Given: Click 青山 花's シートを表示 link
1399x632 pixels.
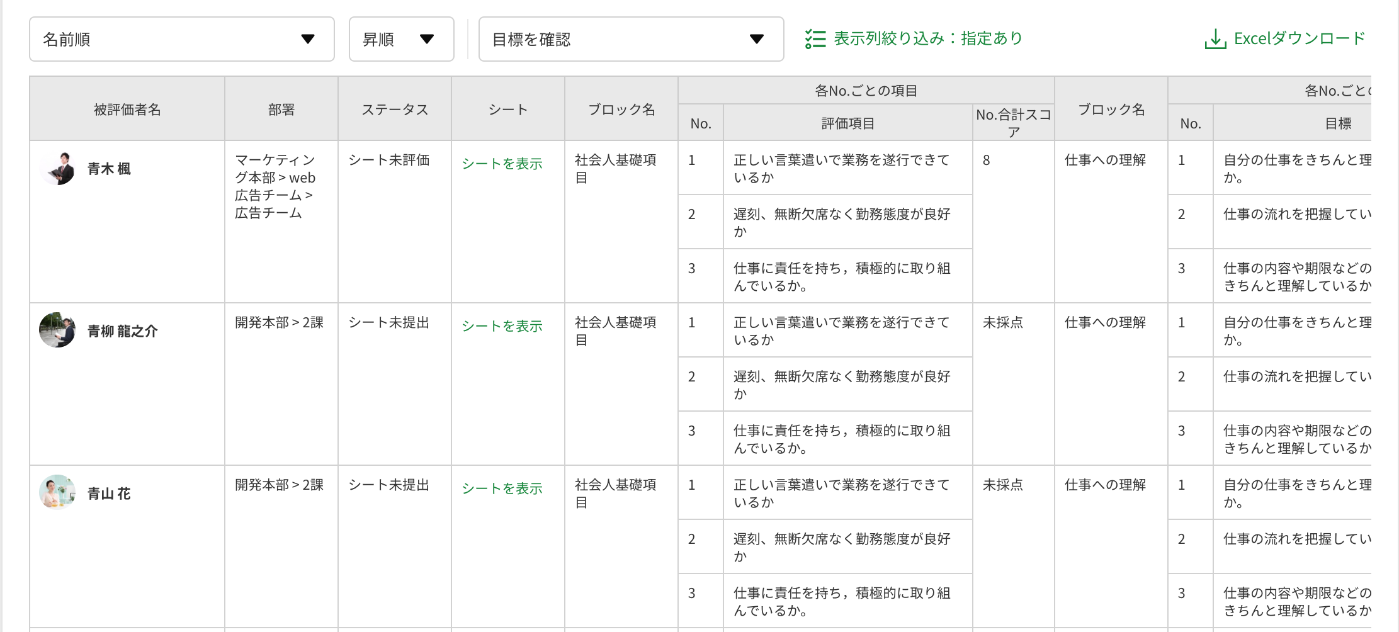Looking at the screenshot, I should [502, 488].
